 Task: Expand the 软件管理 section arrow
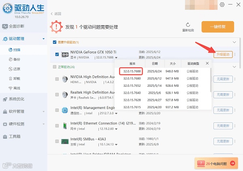44,111
